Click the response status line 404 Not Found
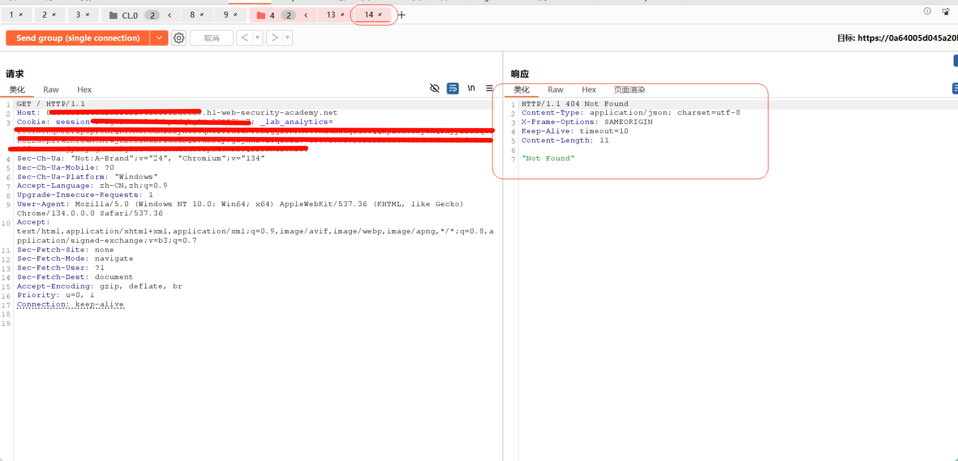 coord(575,104)
